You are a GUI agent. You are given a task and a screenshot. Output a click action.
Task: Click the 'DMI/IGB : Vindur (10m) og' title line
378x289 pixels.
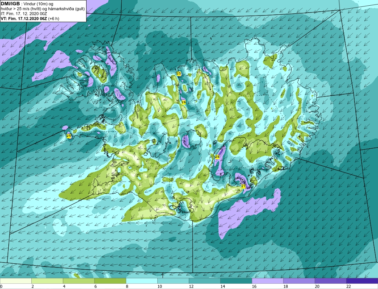click(x=27, y=4)
